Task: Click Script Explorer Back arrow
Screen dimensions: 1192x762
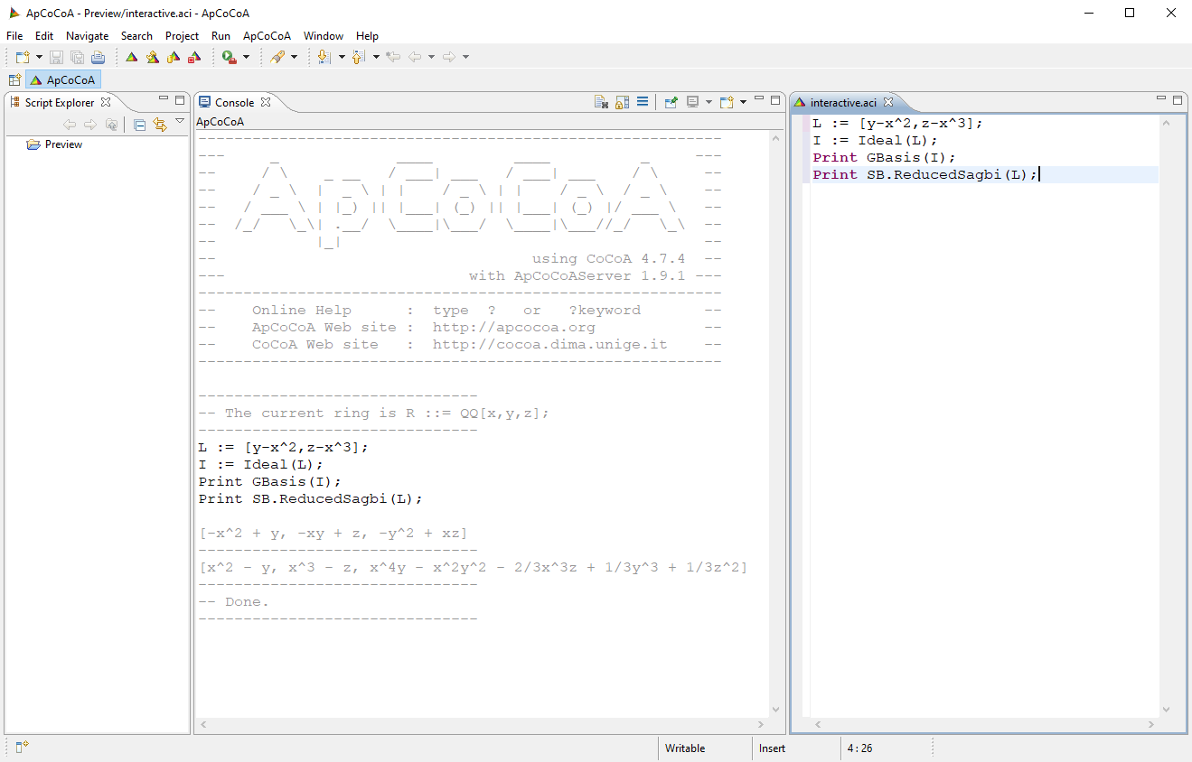Action: pos(70,125)
